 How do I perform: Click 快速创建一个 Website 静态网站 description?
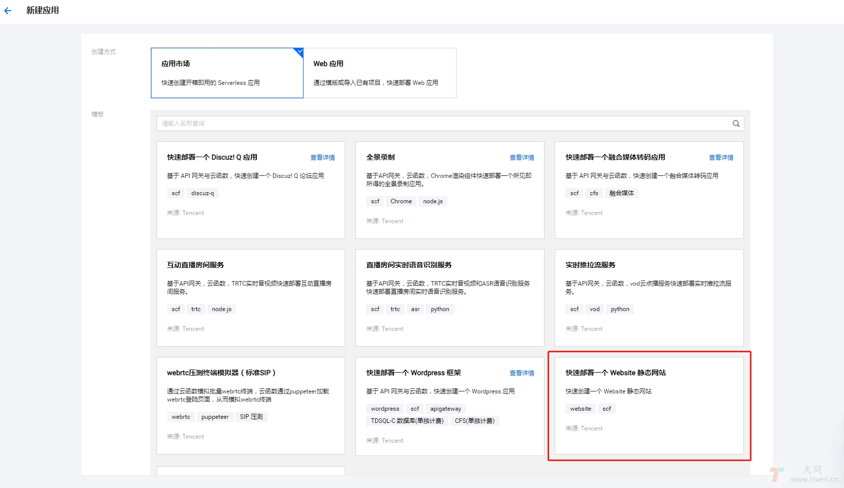pos(609,391)
